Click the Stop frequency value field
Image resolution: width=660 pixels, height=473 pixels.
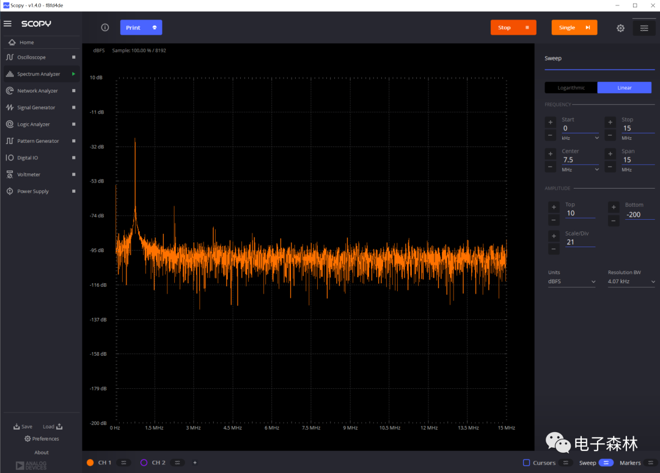tap(637, 128)
